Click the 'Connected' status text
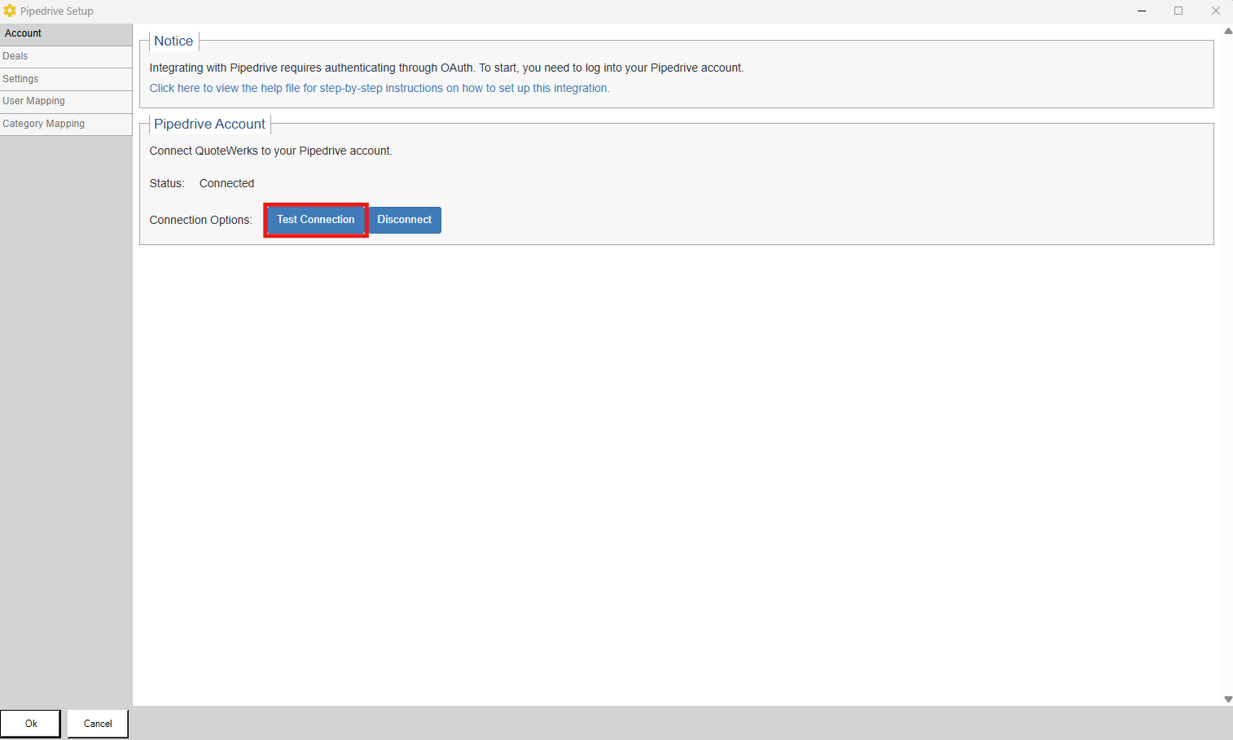The width and height of the screenshot is (1233, 740). coord(226,183)
